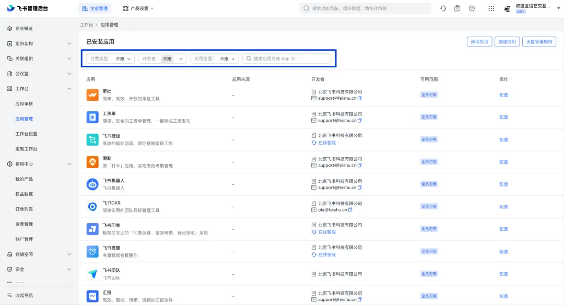The height and width of the screenshot is (305, 564).
Task: Click the 搜索应用名或 App ID field
Action: (290, 59)
